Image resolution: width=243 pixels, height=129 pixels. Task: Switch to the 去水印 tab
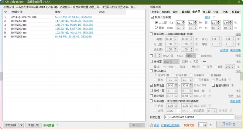click(155, 12)
